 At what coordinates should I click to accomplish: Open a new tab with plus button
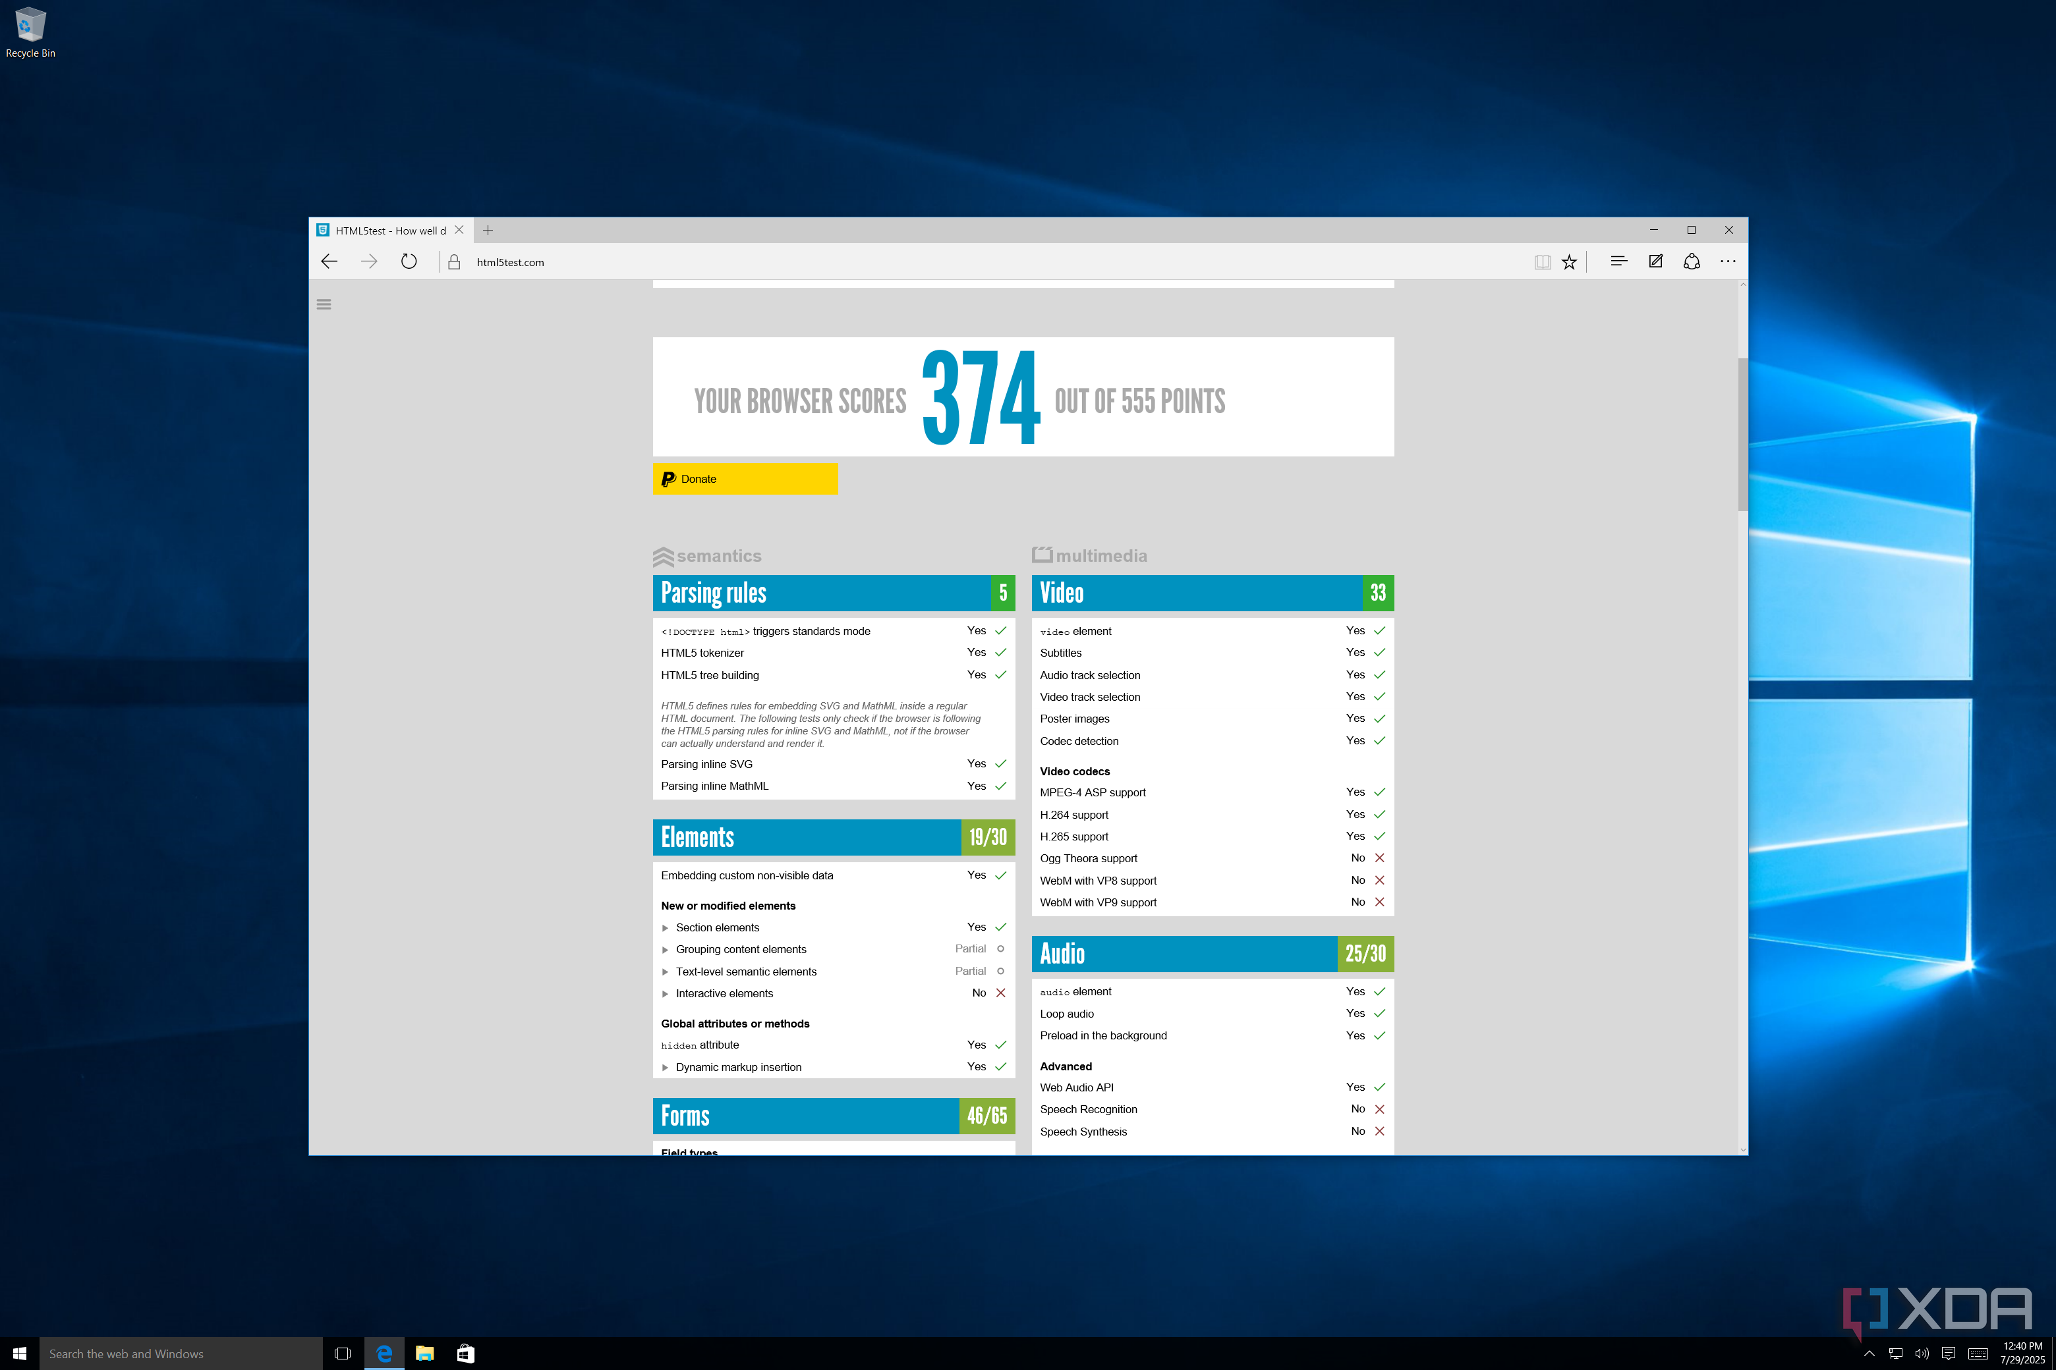pyautogui.click(x=488, y=231)
